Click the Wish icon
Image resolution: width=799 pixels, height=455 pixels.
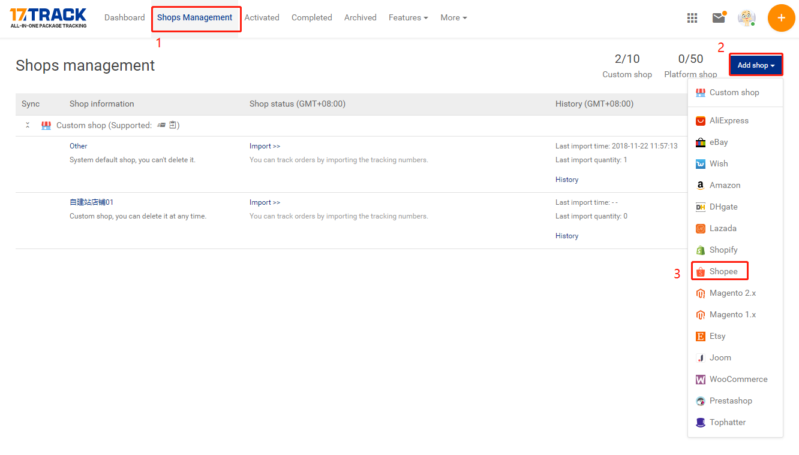tap(700, 164)
